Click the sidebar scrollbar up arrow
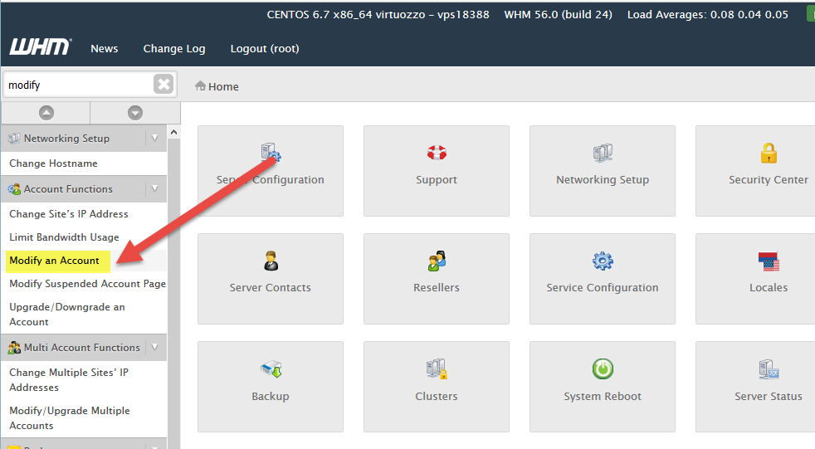 (x=173, y=132)
